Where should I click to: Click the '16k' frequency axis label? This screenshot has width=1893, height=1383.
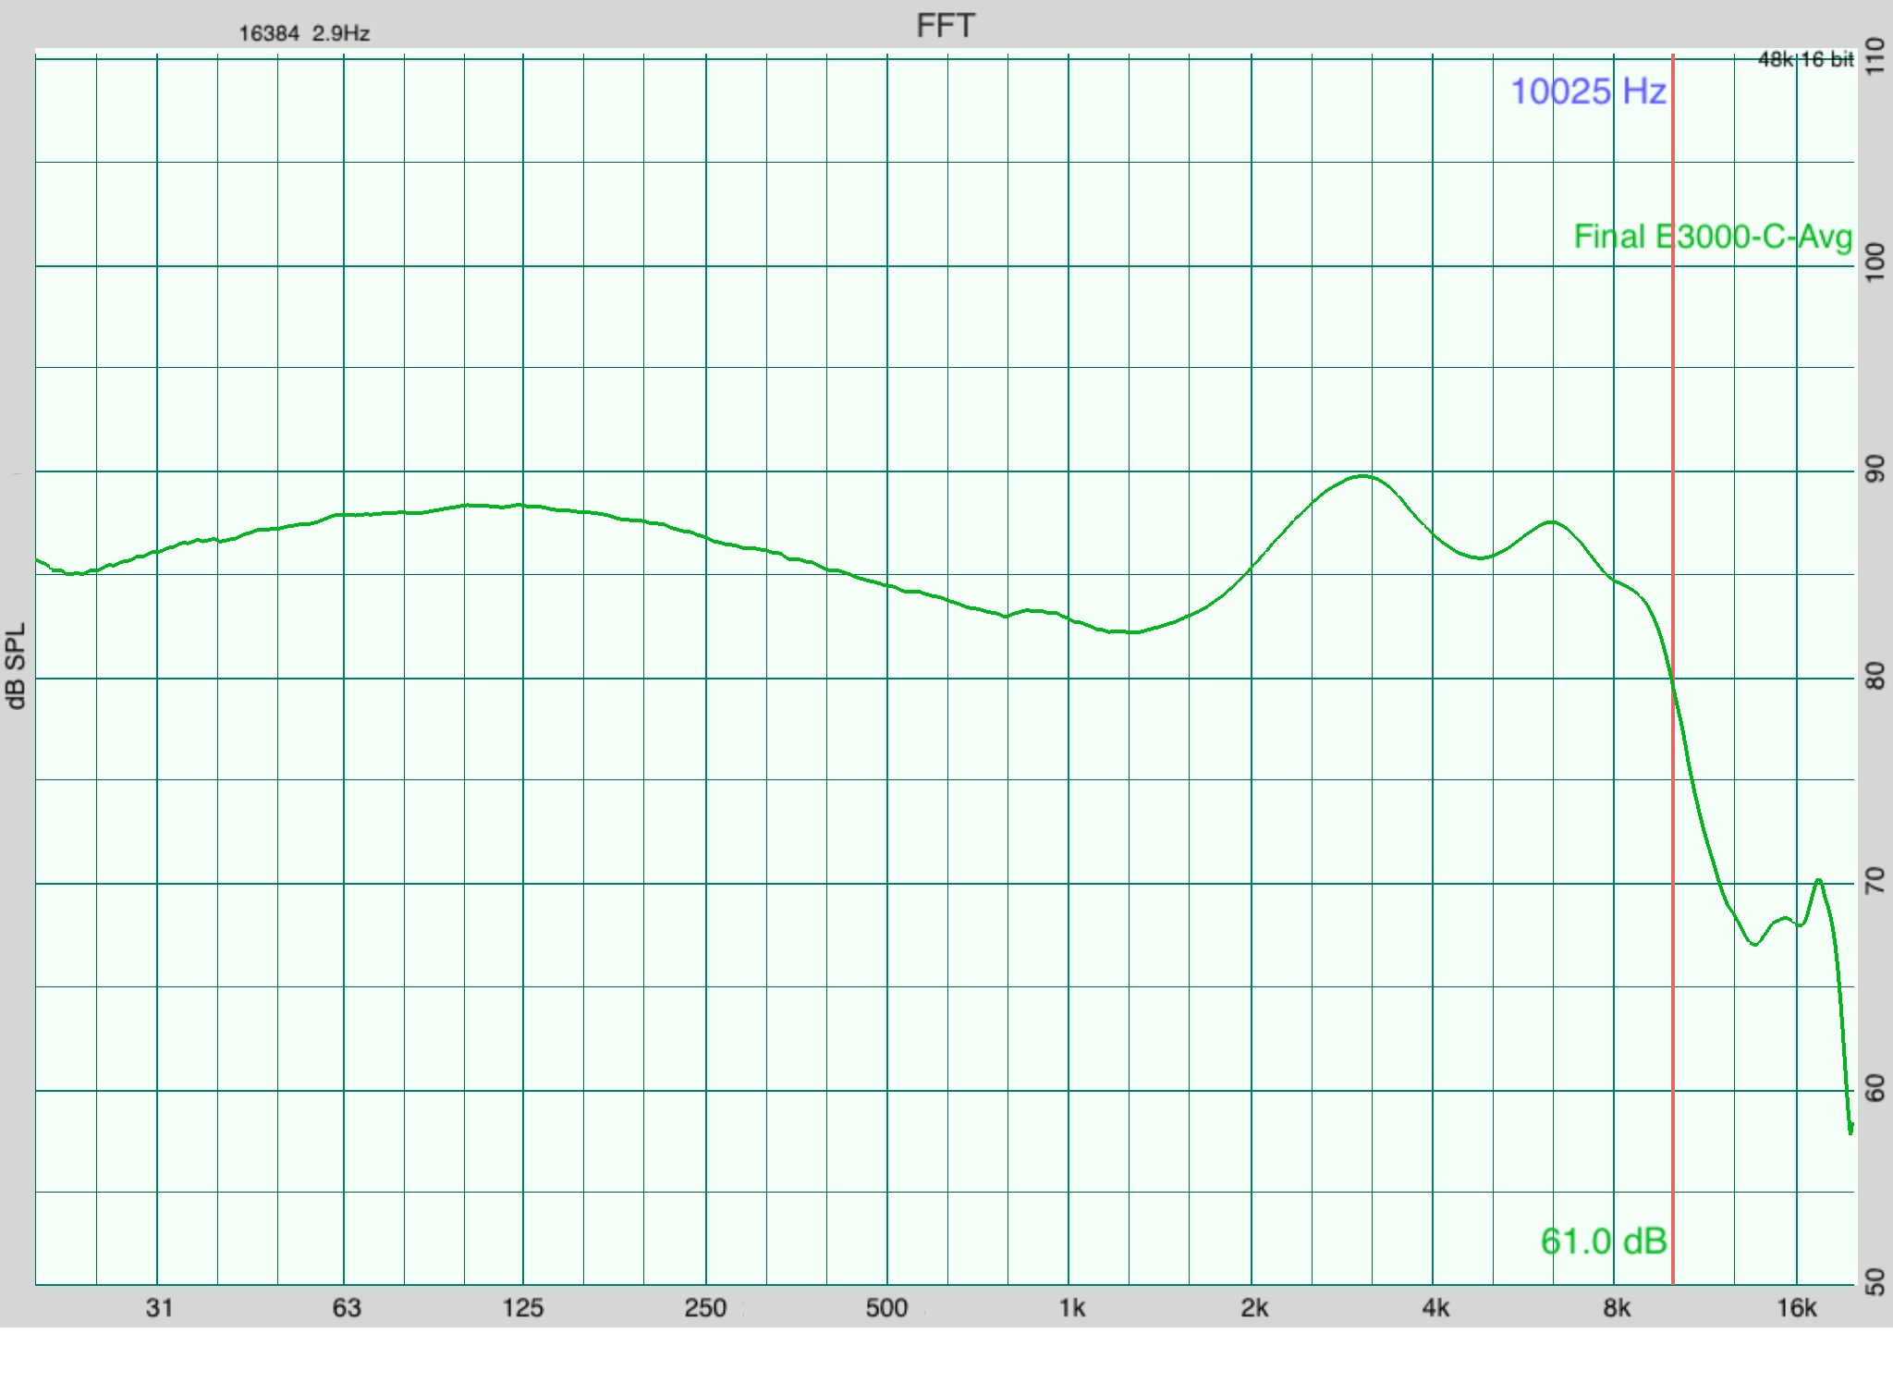[x=1796, y=1308]
